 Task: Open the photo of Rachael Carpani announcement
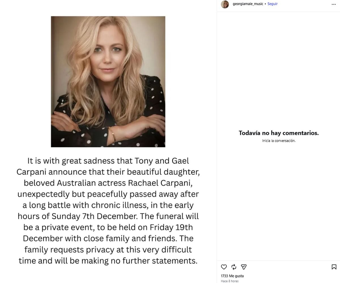coord(108,82)
